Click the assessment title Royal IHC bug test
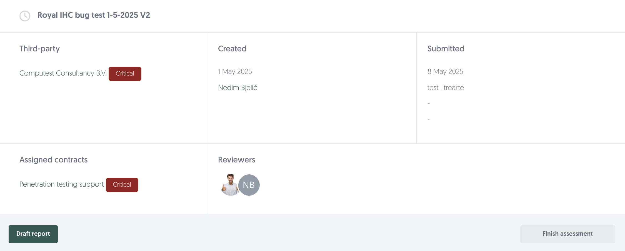This screenshot has height=251, width=625. (94, 15)
